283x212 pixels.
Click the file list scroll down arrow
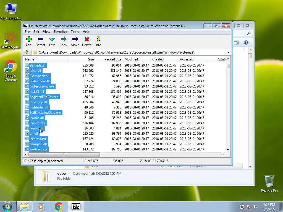(228, 150)
